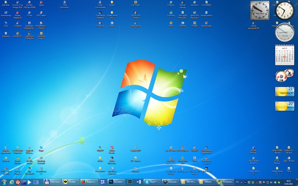
Task: Activate the Firefox window in taskbar
Action: pos(89,182)
